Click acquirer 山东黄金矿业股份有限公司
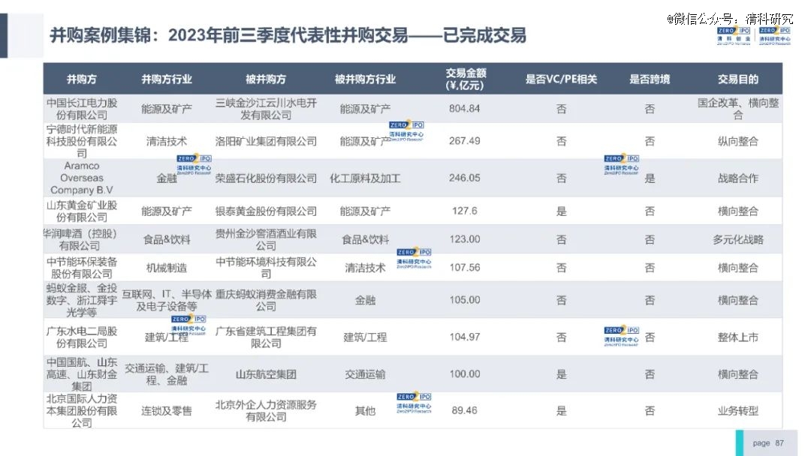 82,211
